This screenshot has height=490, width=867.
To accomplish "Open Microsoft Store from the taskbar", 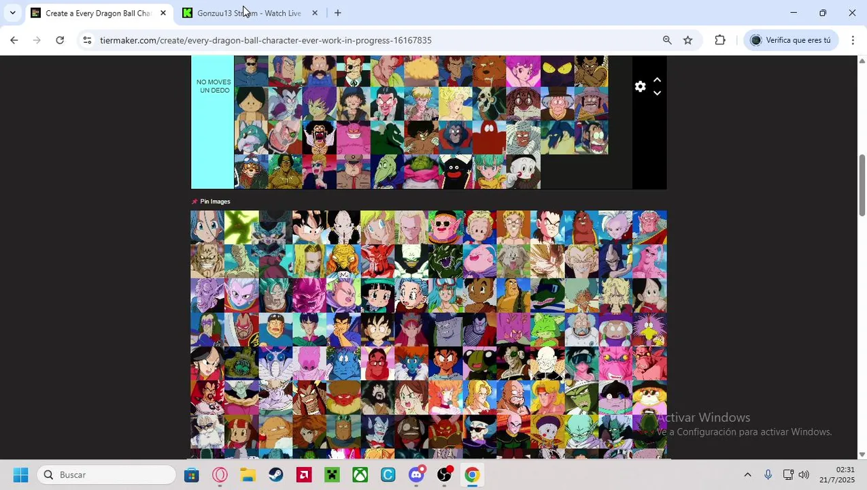I will click(191, 475).
